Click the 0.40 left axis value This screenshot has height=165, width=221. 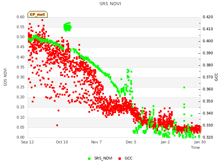[21, 57]
